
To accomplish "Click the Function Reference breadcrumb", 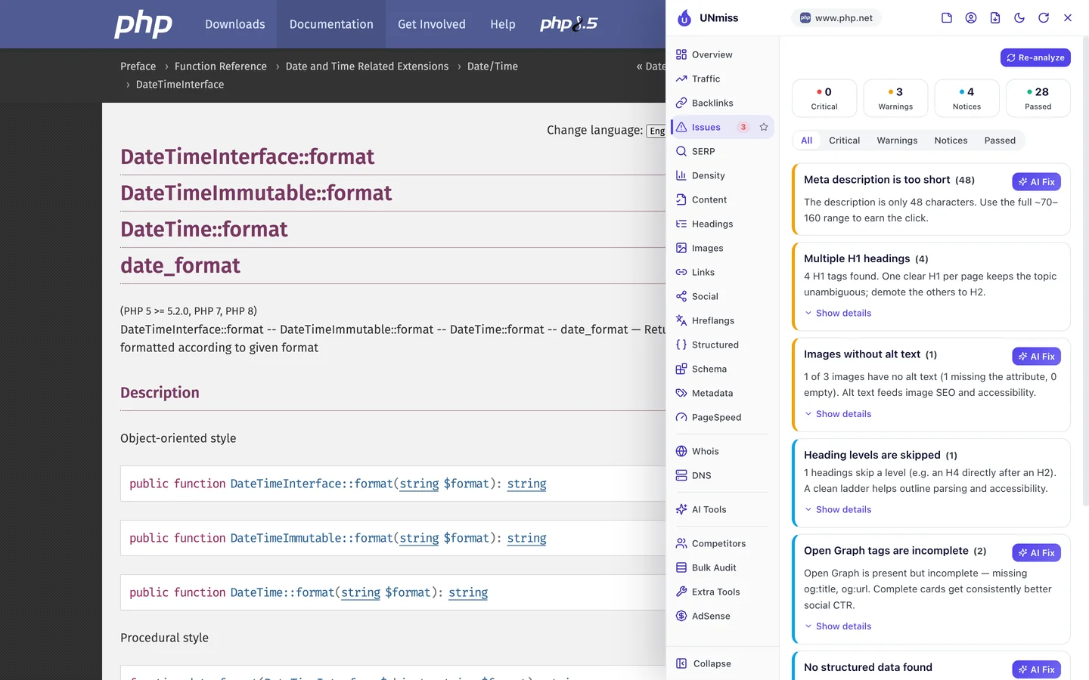I will (221, 66).
